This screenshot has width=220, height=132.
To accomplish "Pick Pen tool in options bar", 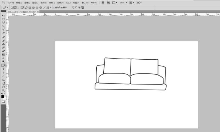I will coord(22,8).
